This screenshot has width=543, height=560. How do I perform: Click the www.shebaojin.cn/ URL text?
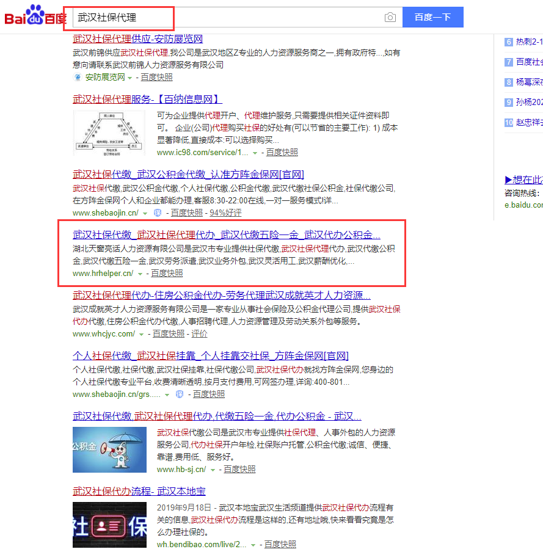click(106, 213)
